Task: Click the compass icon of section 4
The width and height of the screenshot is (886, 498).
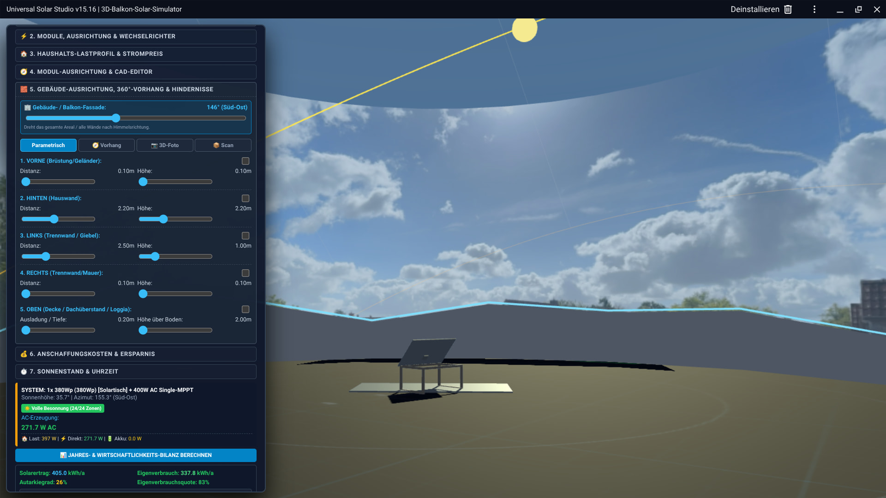Action: (24, 72)
